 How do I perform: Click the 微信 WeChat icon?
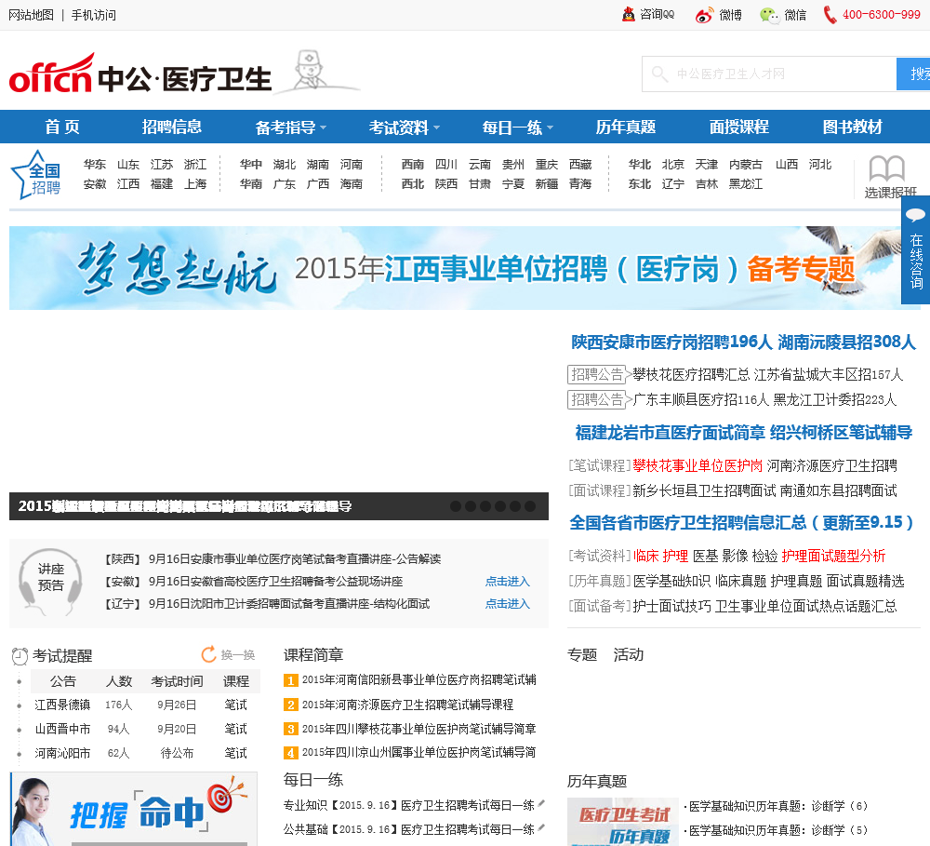[x=769, y=15]
